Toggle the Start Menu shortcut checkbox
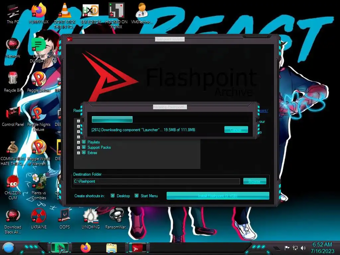Viewport: 340px width, 255px height. 136,196
